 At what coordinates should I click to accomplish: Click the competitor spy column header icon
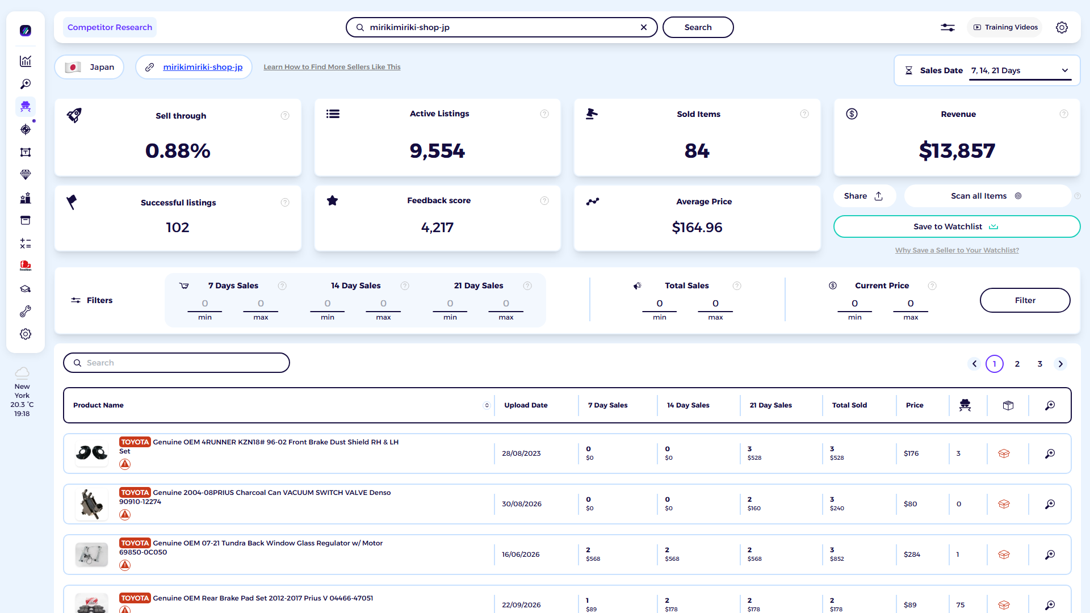(965, 405)
